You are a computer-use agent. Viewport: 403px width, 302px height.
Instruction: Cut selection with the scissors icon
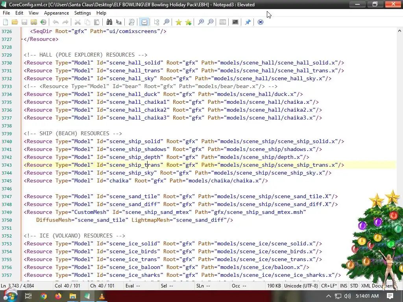coord(78,22)
